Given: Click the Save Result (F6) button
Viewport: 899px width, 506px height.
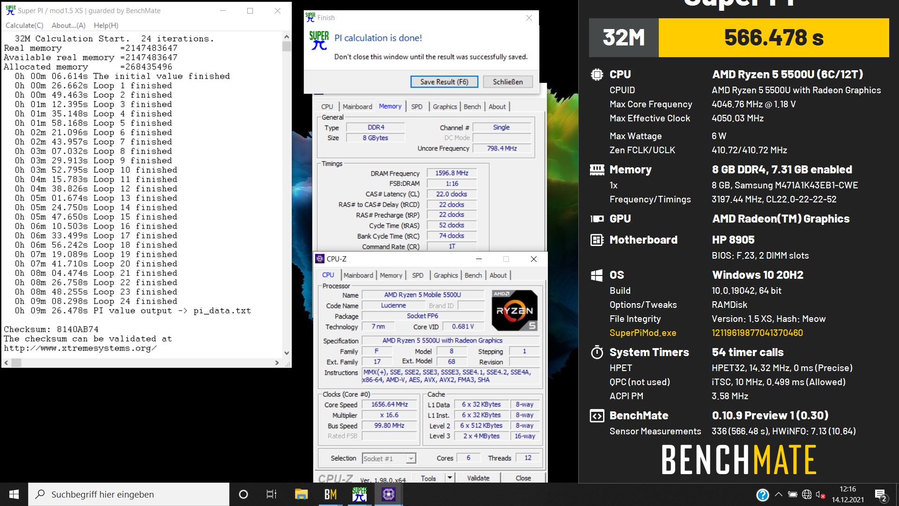Looking at the screenshot, I should pyautogui.click(x=444, y=82).
